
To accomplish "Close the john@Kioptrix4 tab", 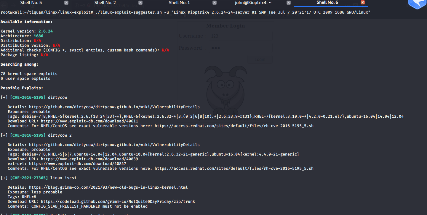I will pyautogui.click(x=288, y=2).
